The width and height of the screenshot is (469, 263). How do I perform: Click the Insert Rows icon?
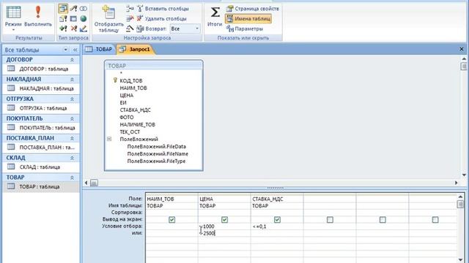130,9
